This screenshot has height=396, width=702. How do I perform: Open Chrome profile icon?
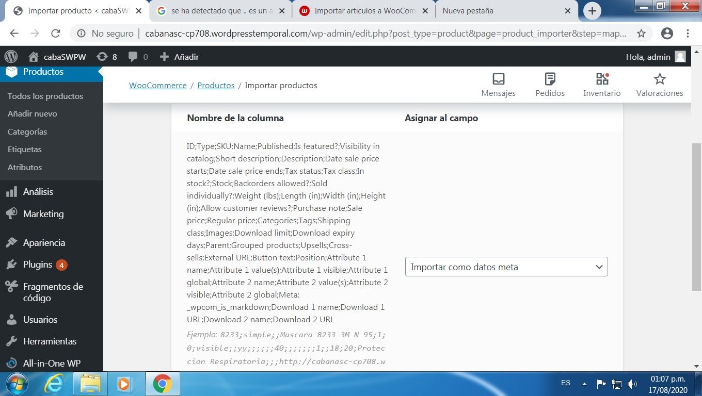click(x=667, y=34)
